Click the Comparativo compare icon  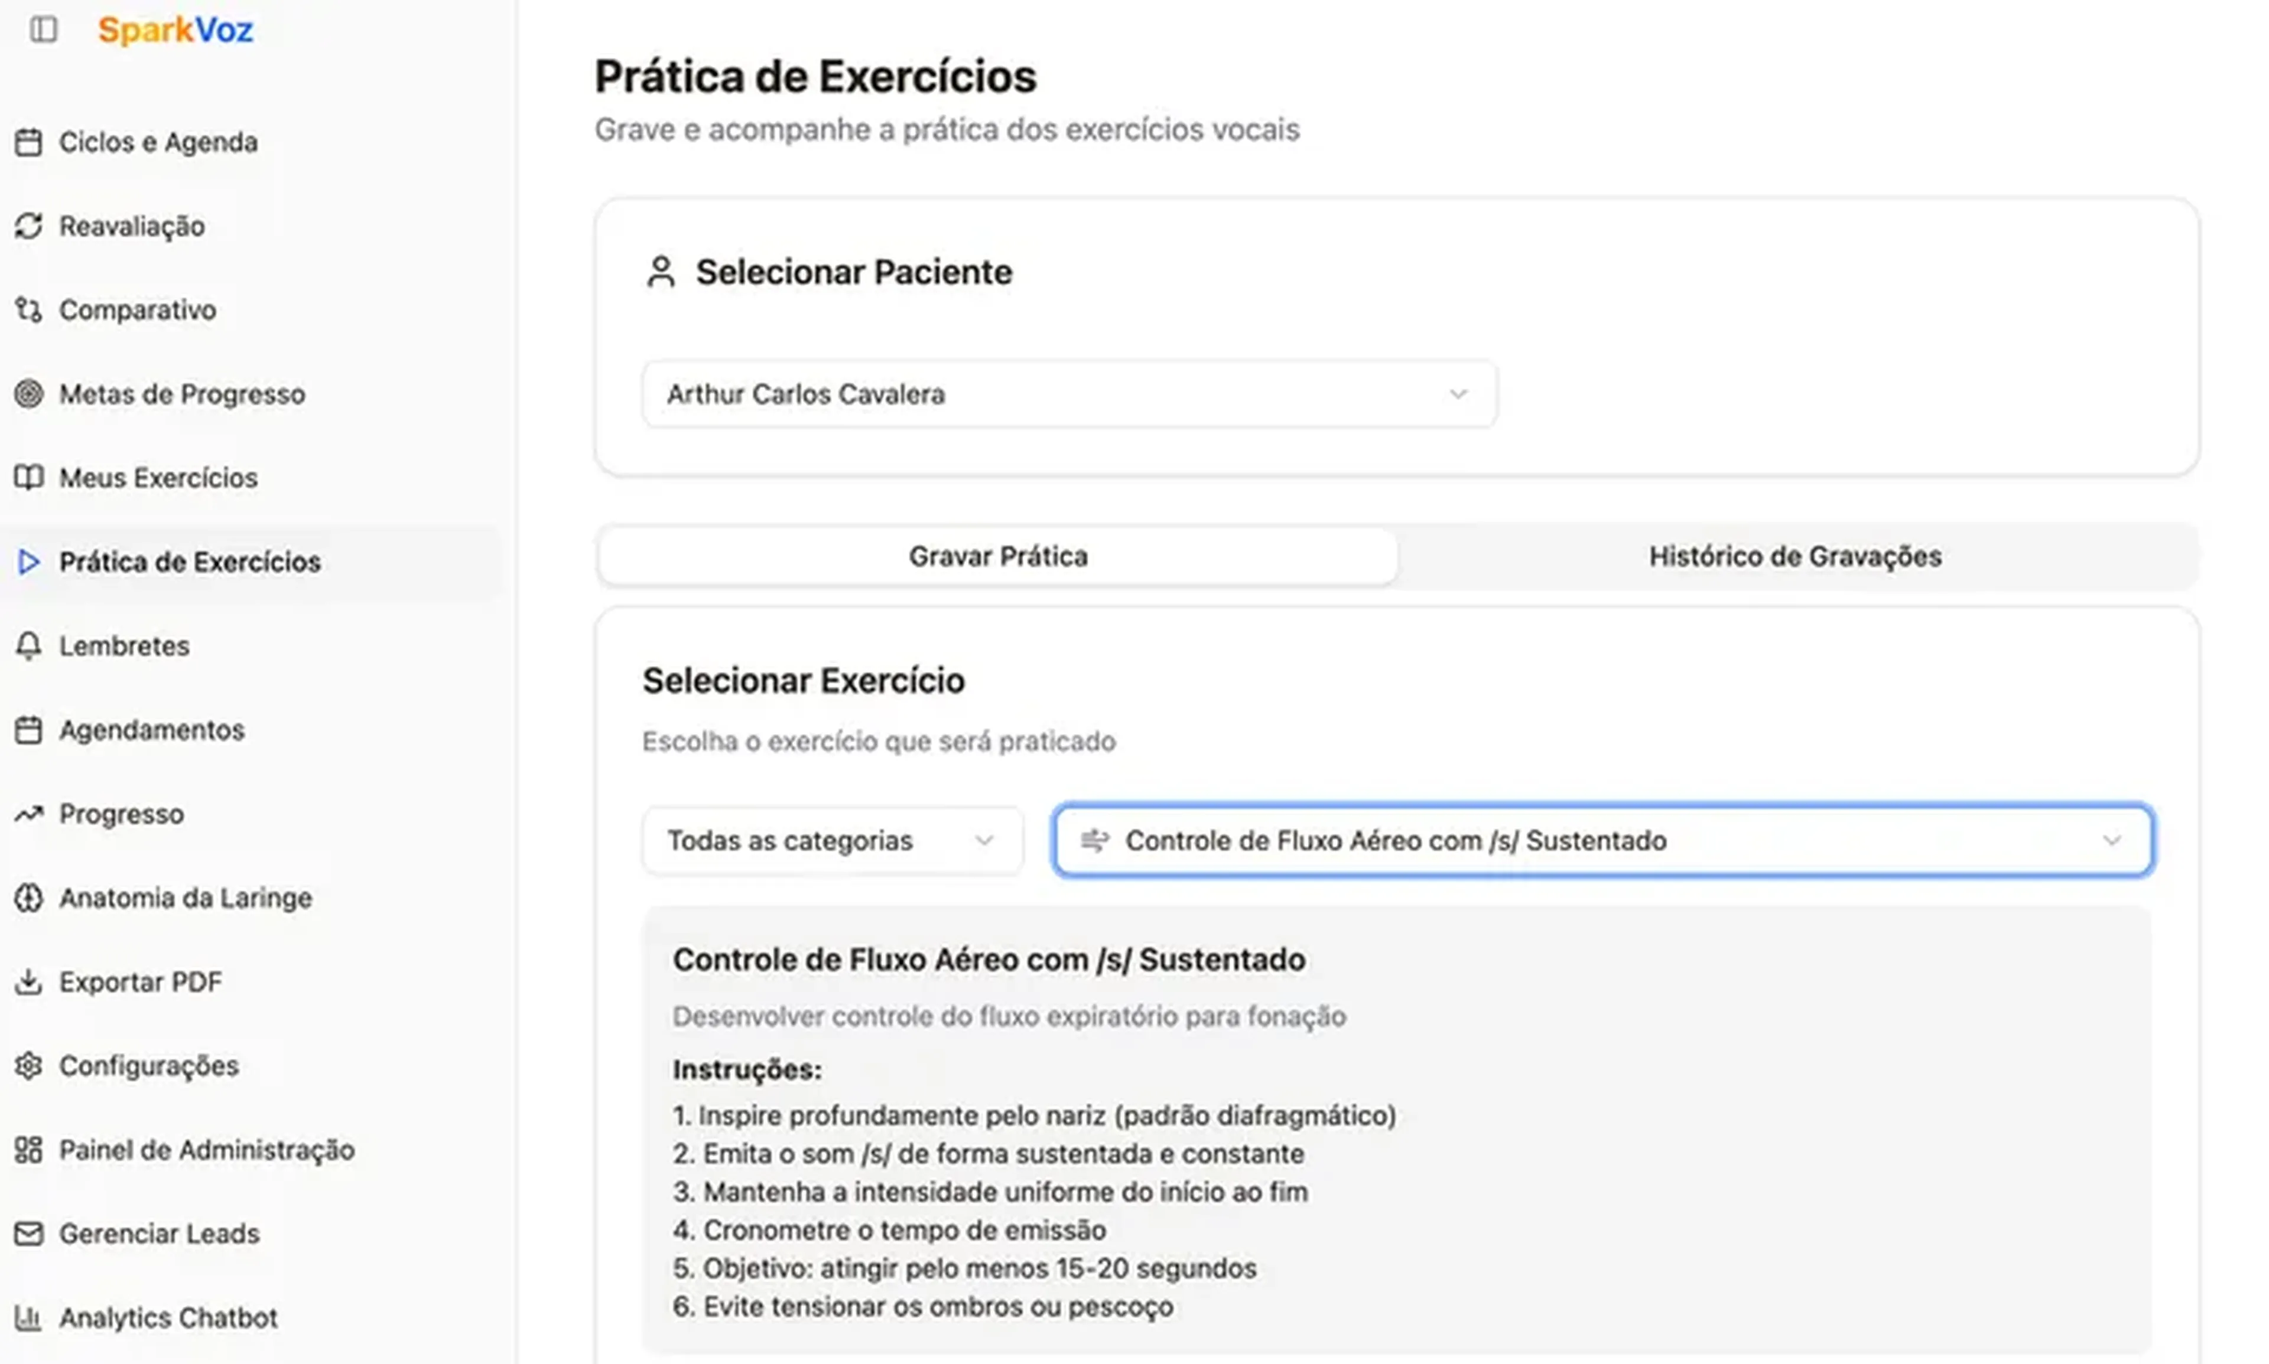pos(28,311)
